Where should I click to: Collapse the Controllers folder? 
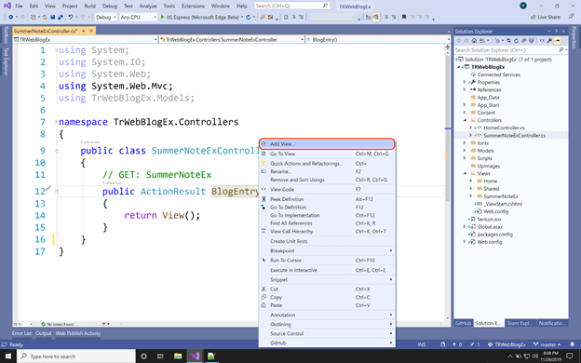(465, 120)
